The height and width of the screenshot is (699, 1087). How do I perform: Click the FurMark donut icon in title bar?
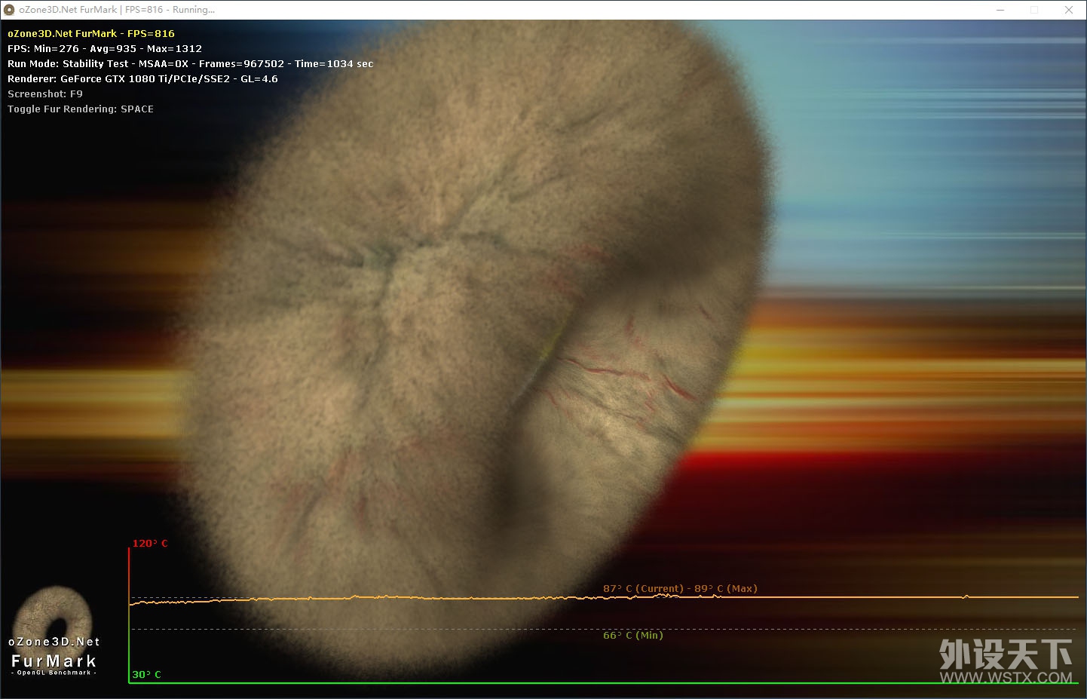point(10,10)
